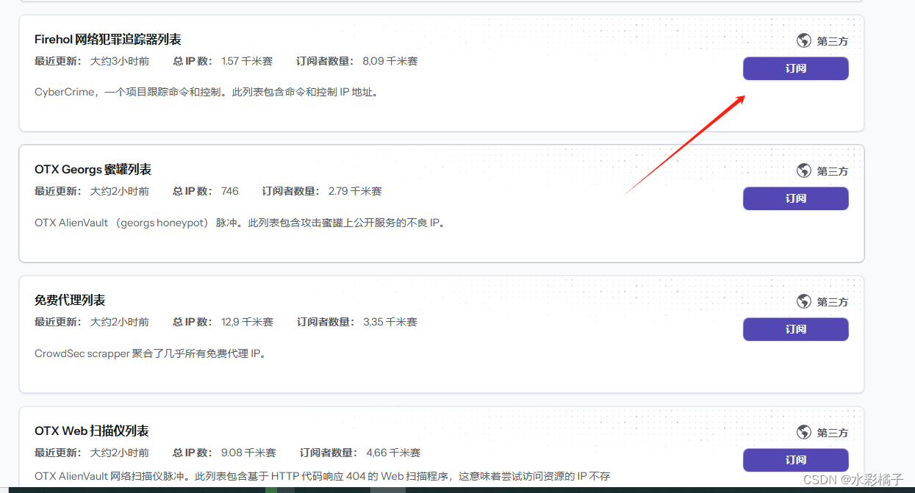Click Firehol last-updated value 大约3小时前

[120, 61]
